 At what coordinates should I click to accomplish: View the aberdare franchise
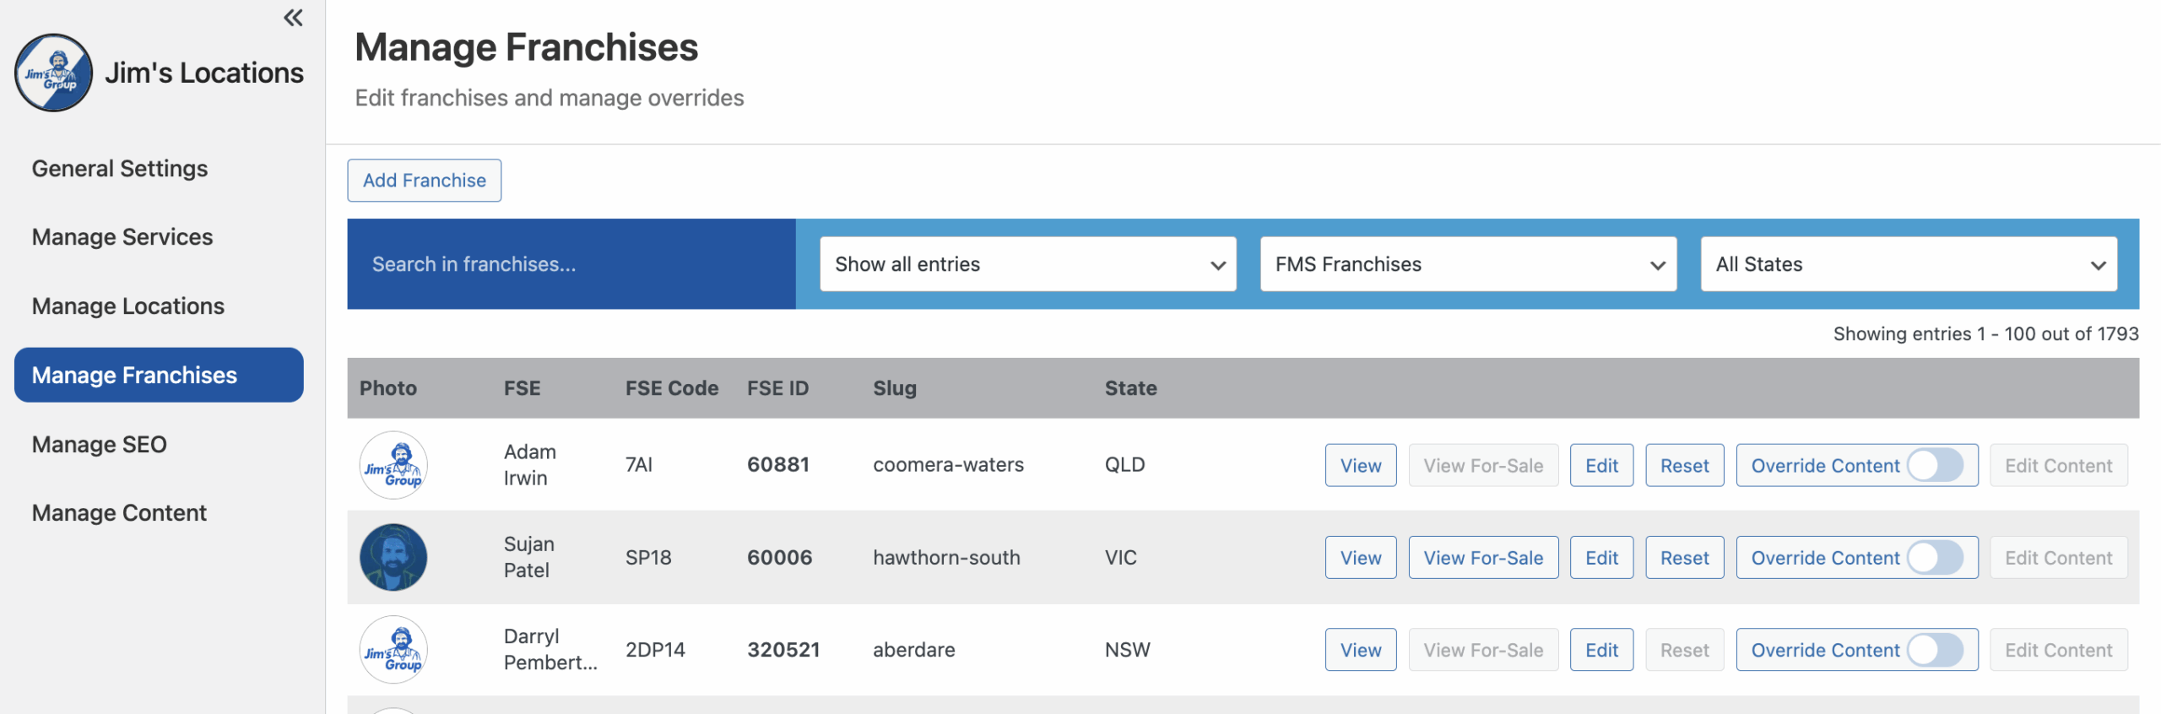pyautogui.click(x=1360, y=650)
